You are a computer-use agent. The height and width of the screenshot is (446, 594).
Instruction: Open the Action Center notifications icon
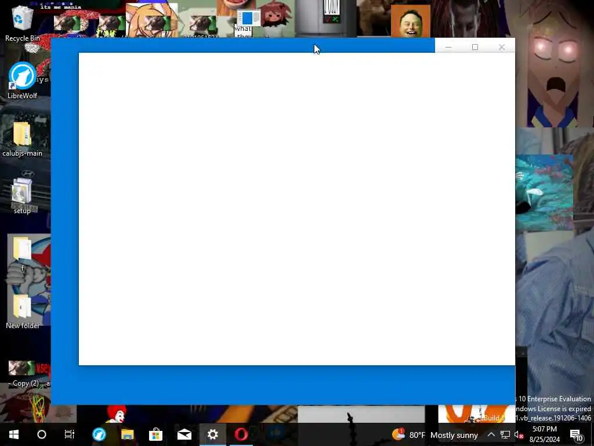[x=576, y=434]
